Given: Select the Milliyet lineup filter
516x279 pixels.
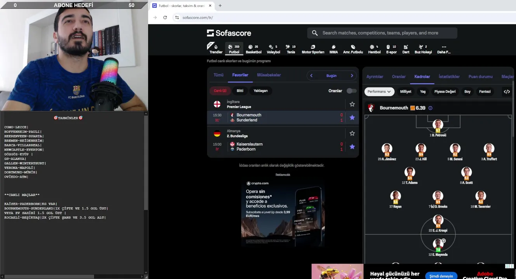Looking at the screenshot, I should point(405,91).
